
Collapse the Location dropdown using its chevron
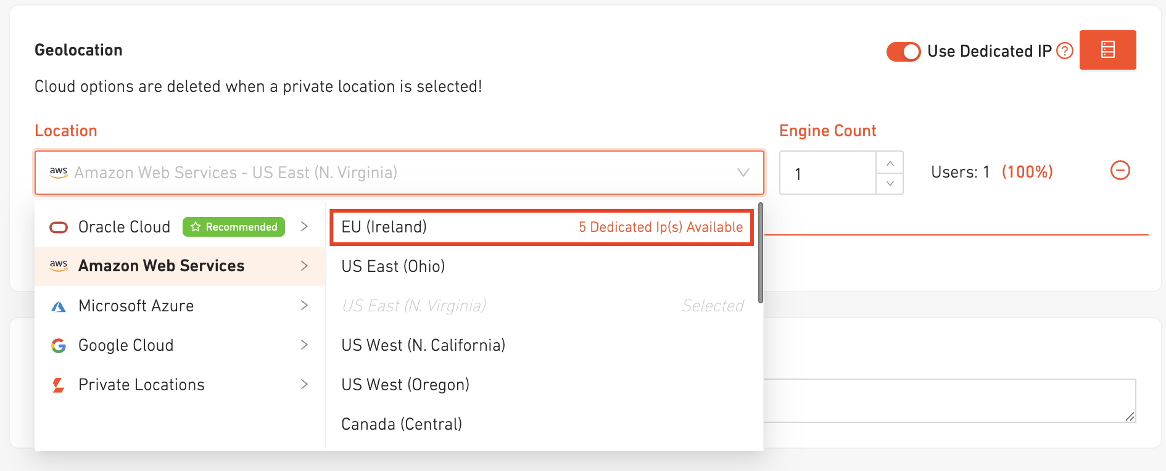click(743, 173)
